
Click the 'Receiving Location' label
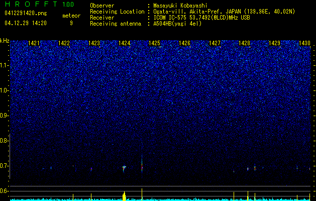click(x=117, y=12)
